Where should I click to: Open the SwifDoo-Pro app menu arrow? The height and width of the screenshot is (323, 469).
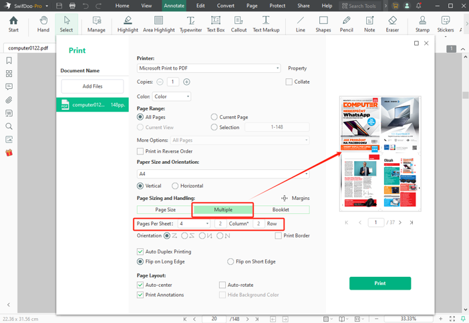[x=47, y=6]
